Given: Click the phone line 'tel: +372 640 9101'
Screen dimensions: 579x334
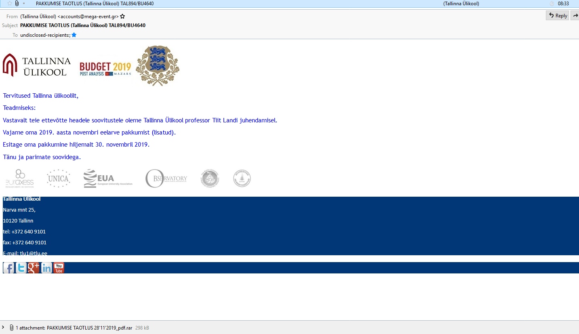Looking at the screenshot, I should click(24, 231).
